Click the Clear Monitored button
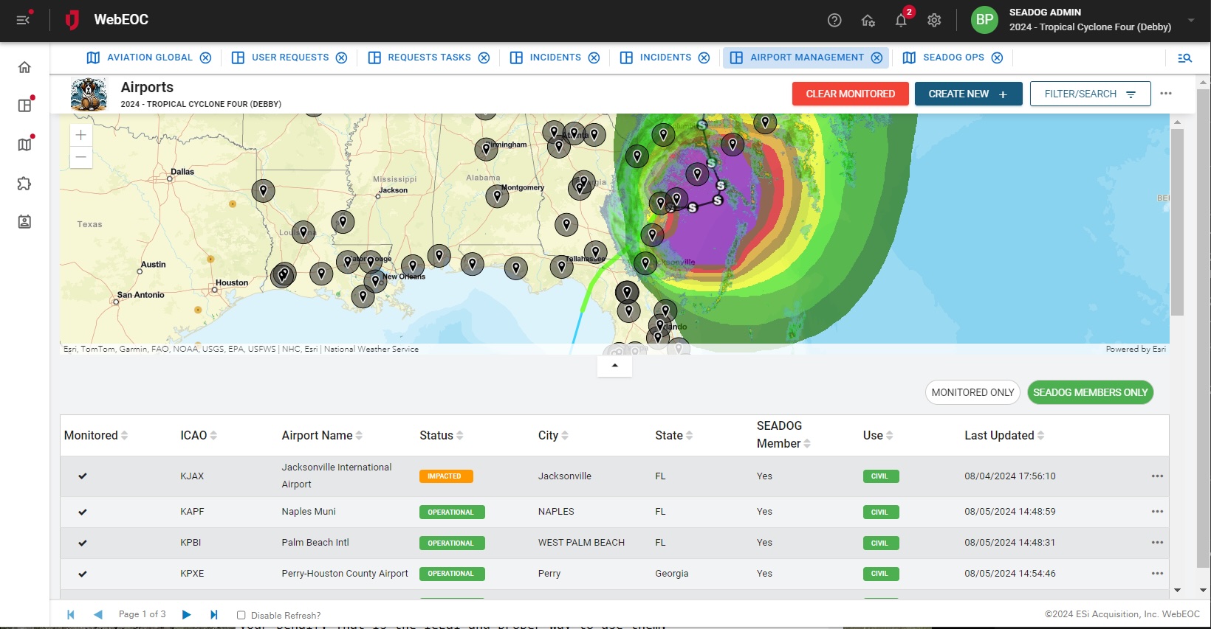Image resolution: width=1211 pixels, height=629 pixels. pos(850,94)
